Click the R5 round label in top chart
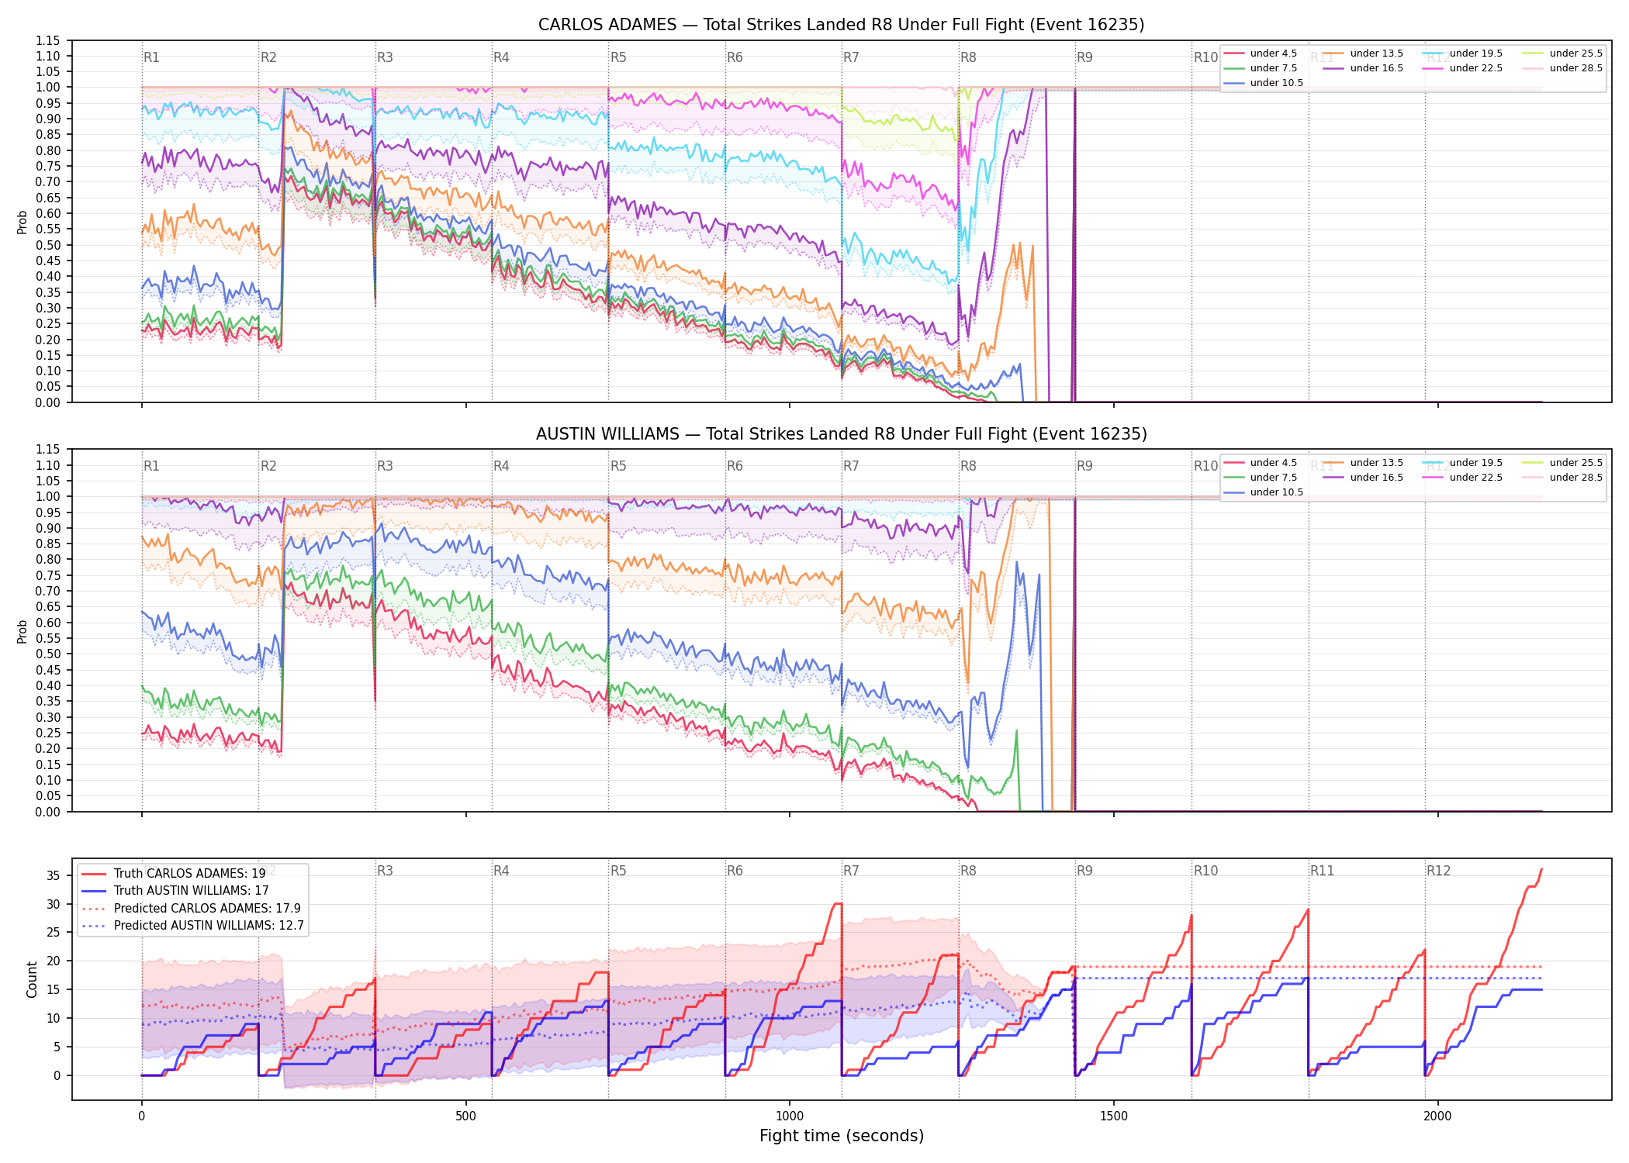This screenshot has width=1629, height=1163. tap(618, 57)
